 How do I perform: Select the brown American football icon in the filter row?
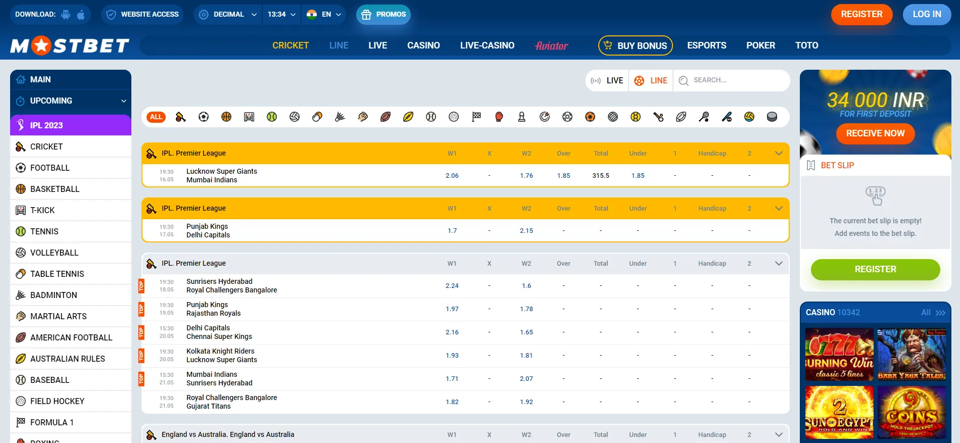click(x=386, y=117)
